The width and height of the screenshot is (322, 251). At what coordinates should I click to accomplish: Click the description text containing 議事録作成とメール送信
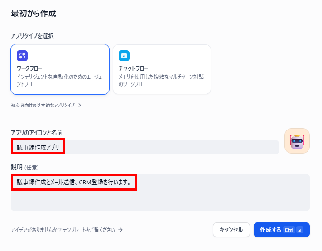(x=74, y=182)
